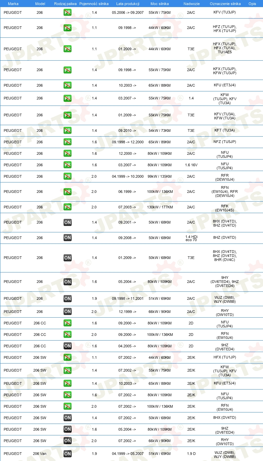The height and width of the screenshot is (461, 263).
Task: Click the petrol icon in the 1.6 16V body row
Action: [x=68, y=165]
